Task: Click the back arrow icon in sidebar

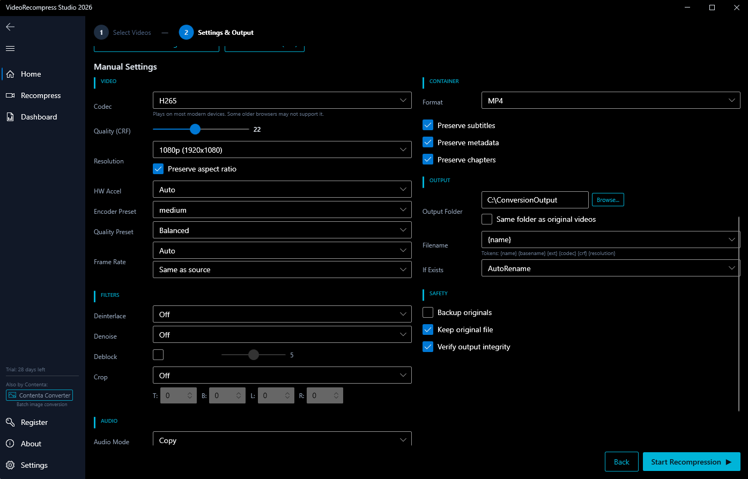Action: click(x=10, y=27)
